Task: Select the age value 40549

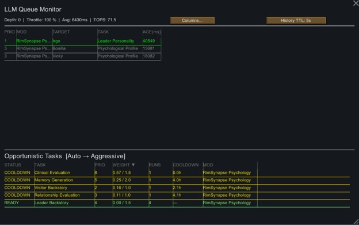Action: tap(149, 41)
